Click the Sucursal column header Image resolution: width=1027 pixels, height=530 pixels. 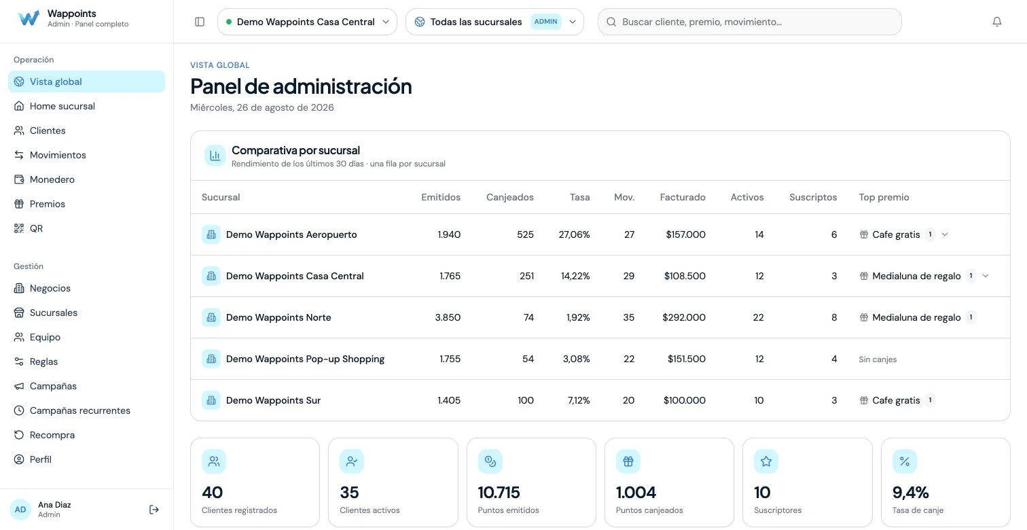pos(221,197)
